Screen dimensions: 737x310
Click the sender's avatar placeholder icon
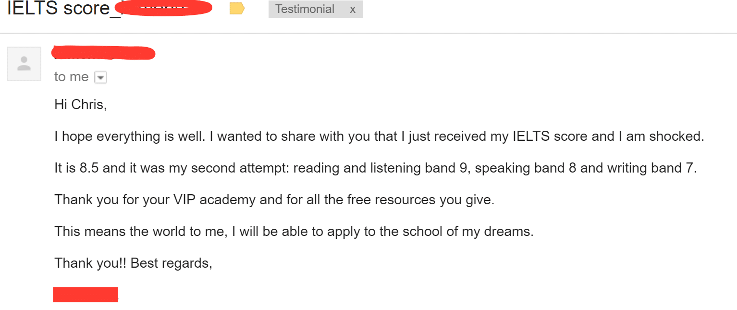point(24,64)
